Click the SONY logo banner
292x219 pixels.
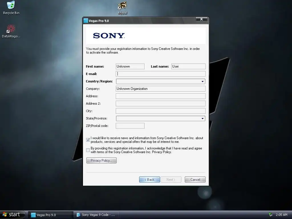pos(146,36)
